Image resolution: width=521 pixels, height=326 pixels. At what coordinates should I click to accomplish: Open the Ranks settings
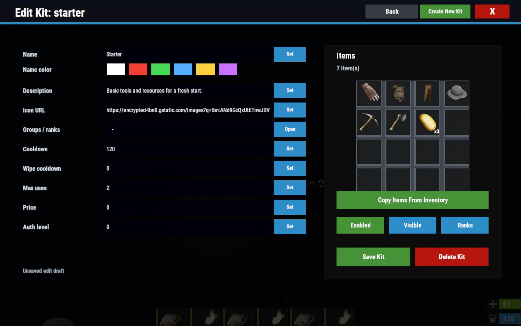tap(465, 225)
